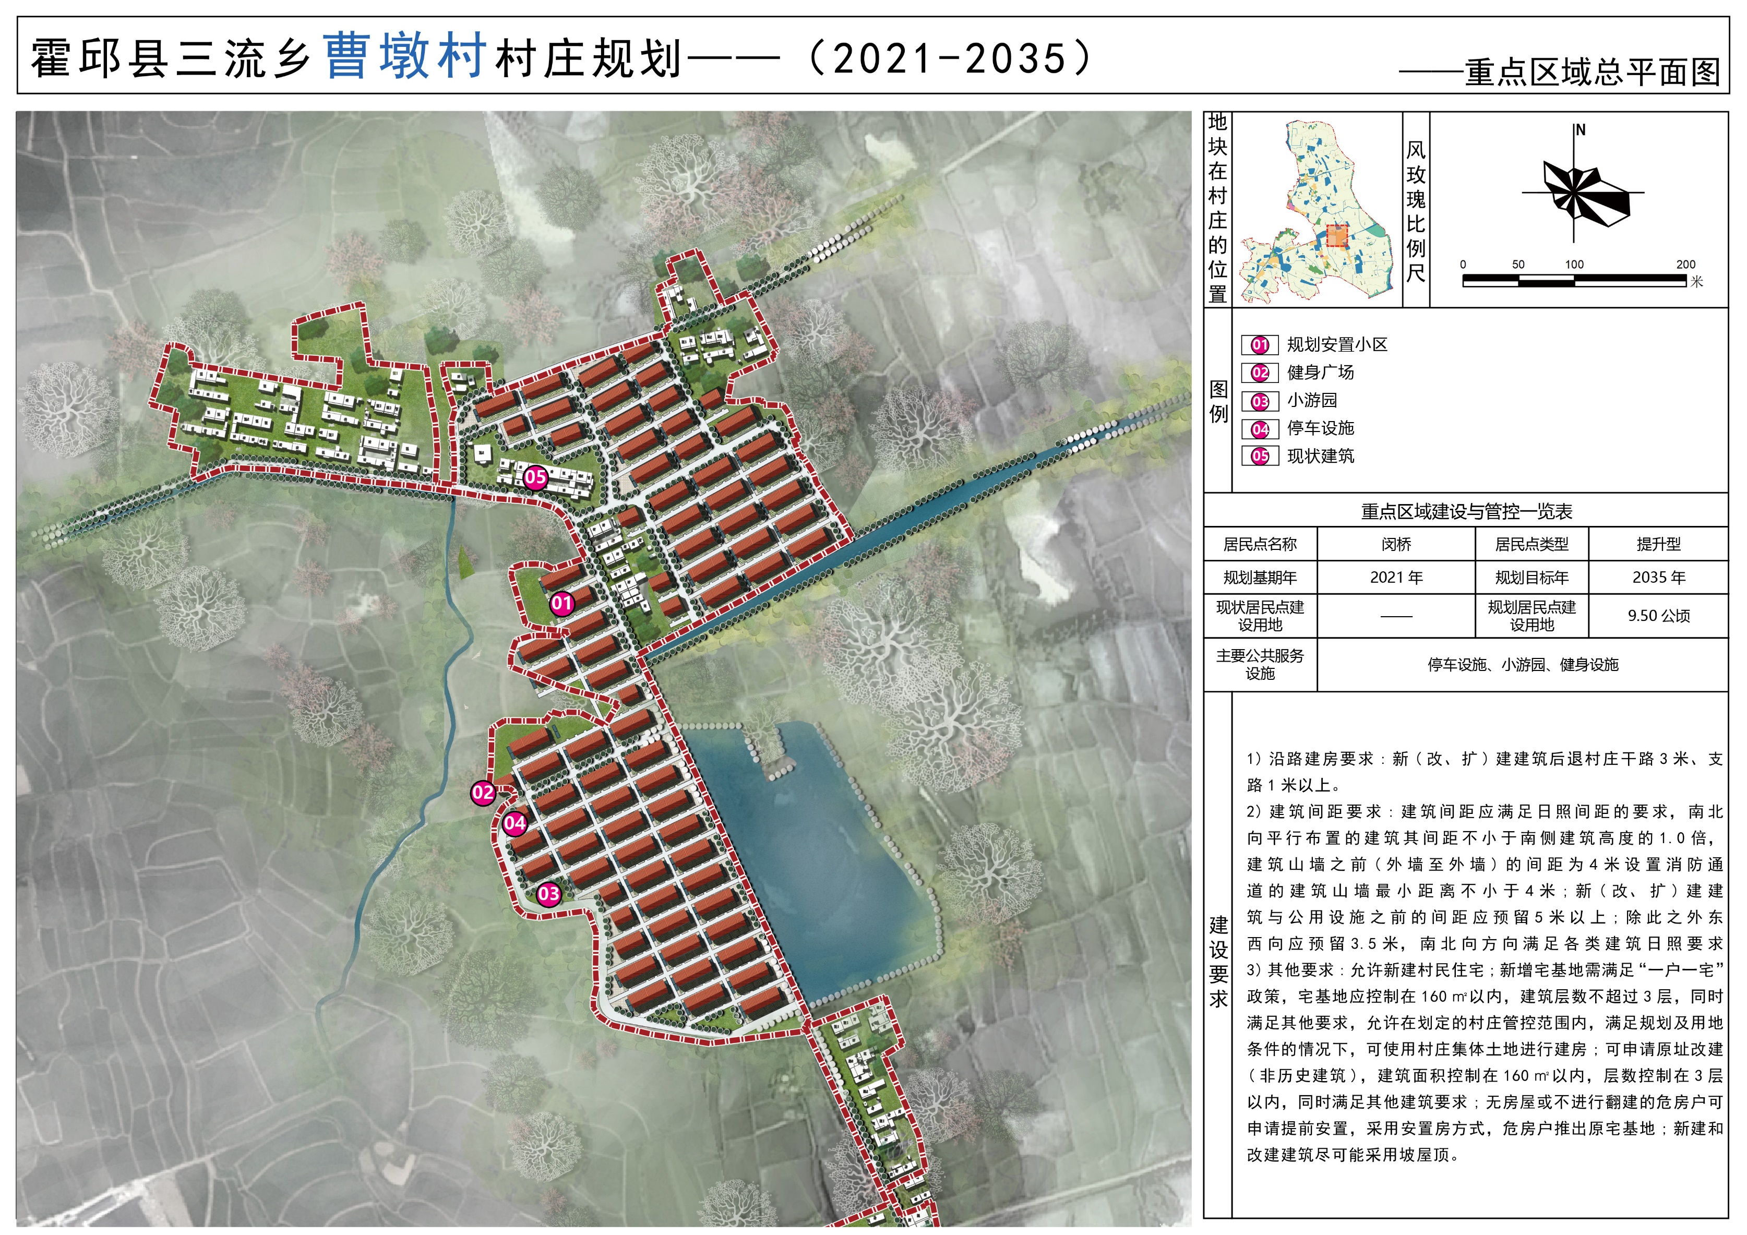
Task: Click the legend 01 icon beside 规划安置小区
Action: click(1259, 345)
